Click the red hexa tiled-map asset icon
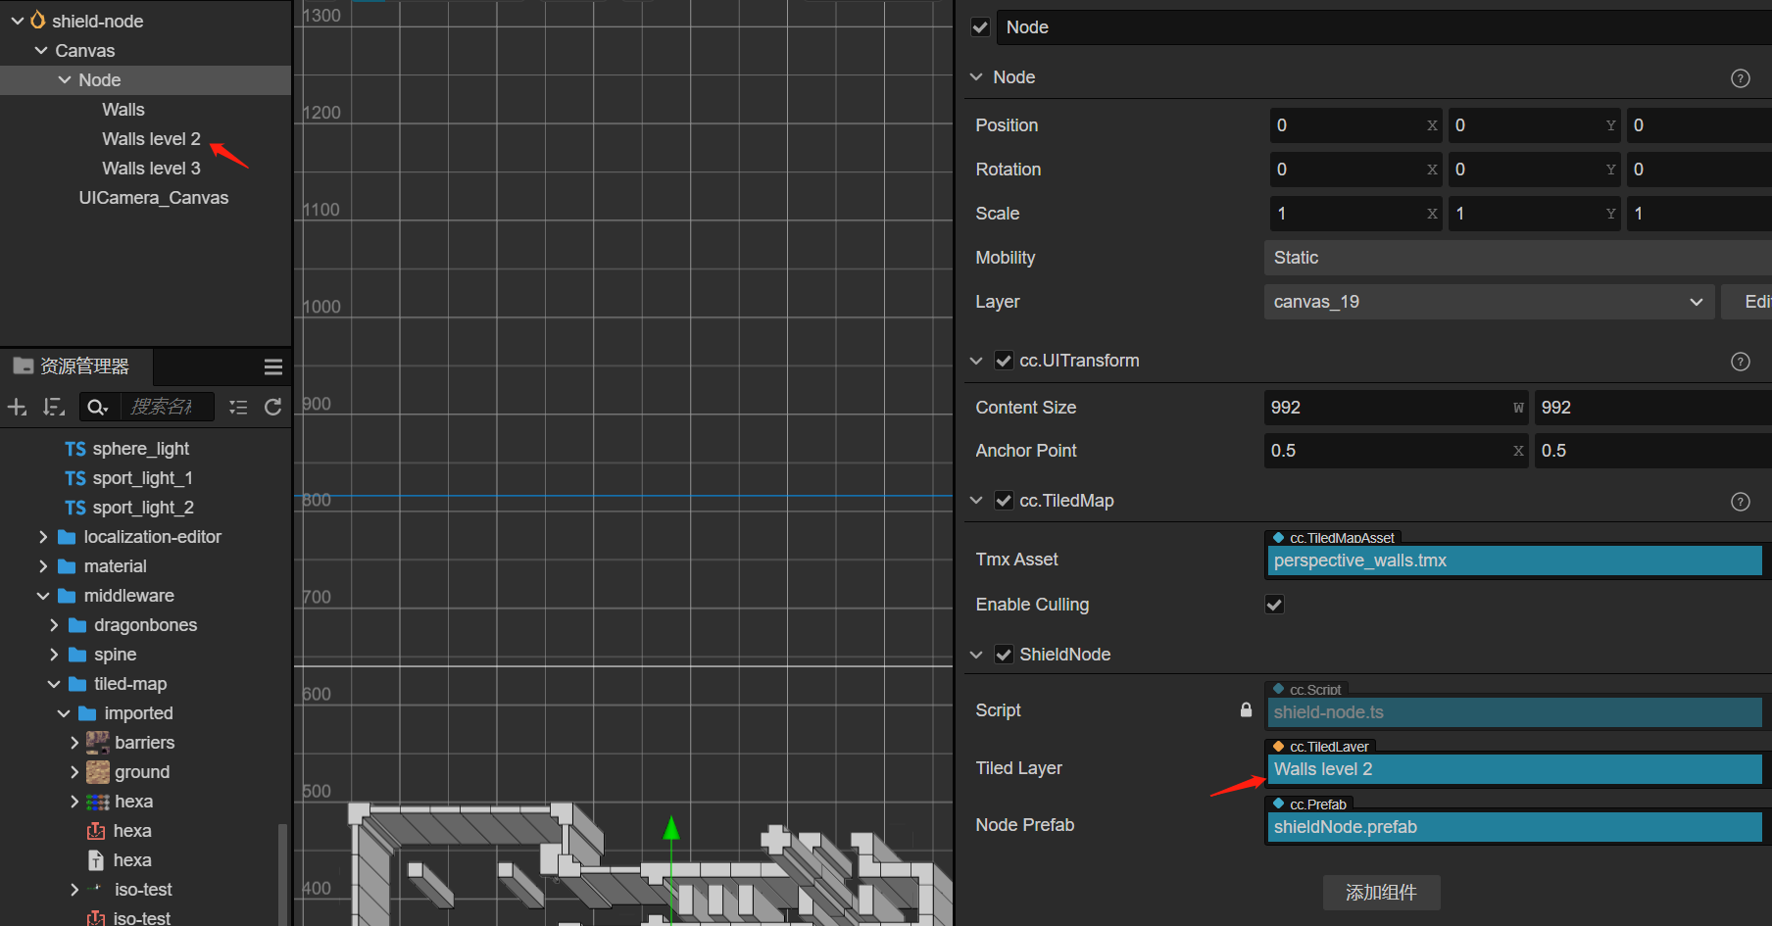The width and height of the screenshot is (1772, 926). tap(96, 831)
